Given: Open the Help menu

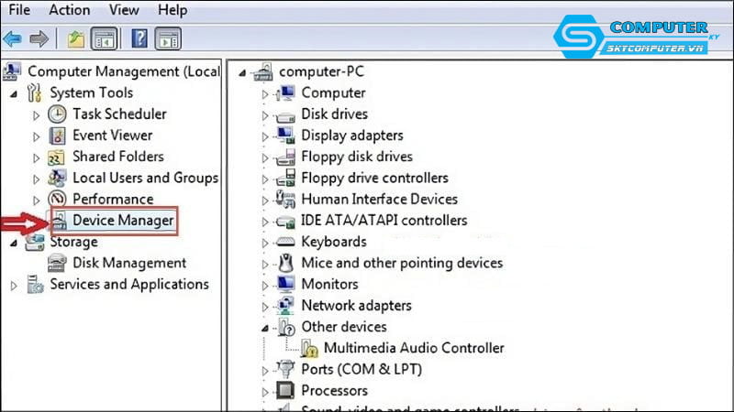Looking at the screenshot, I should coord(172,10).
